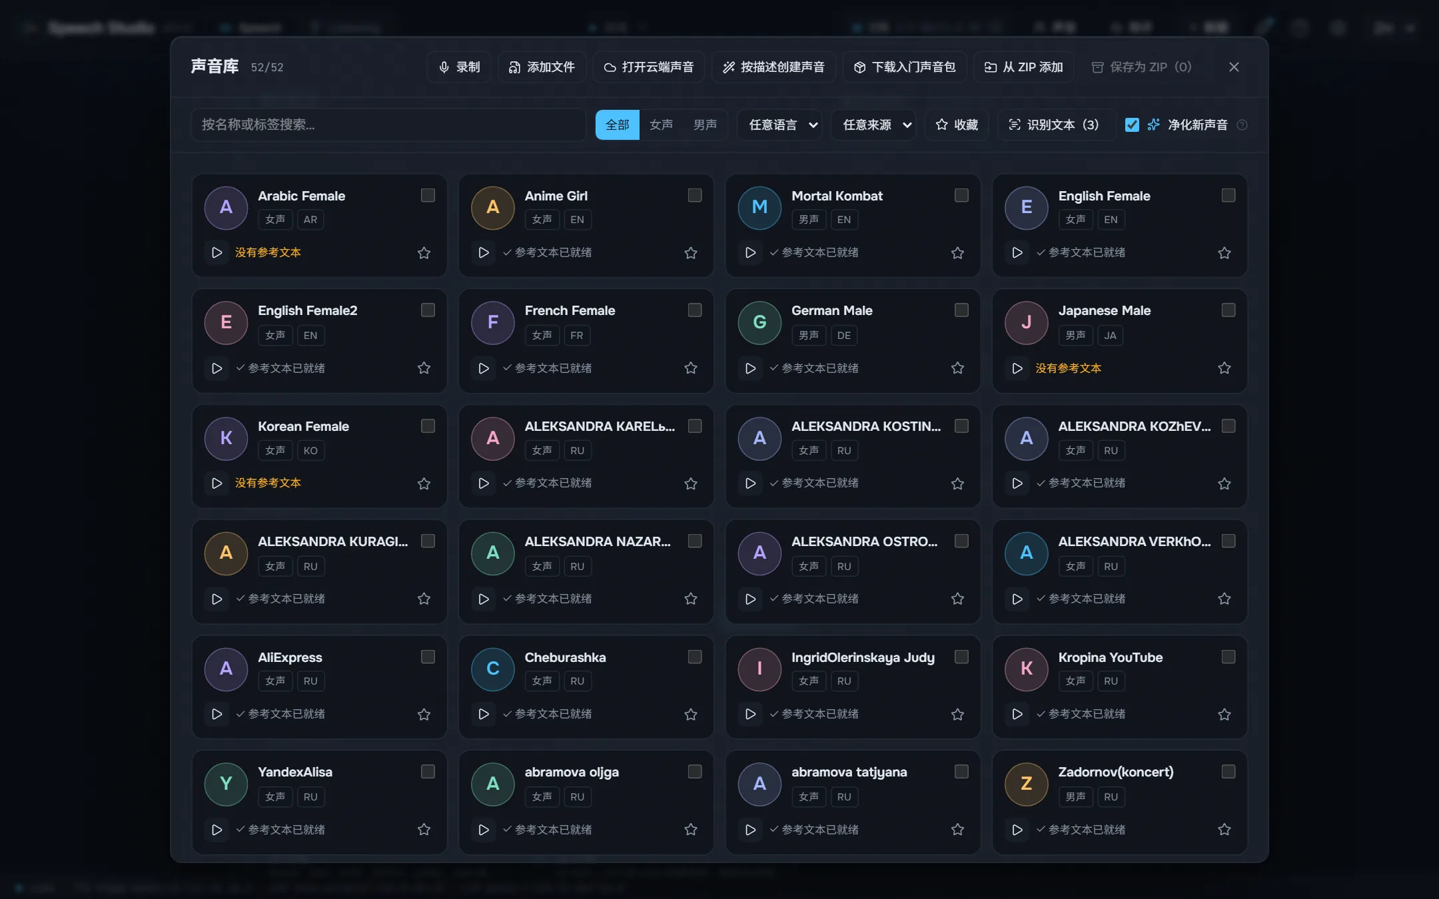Click 从 ZIP 添加 button
The width and height of the screenshot is (1439, 899).
pyautogui.click(x=1024, y=67)
